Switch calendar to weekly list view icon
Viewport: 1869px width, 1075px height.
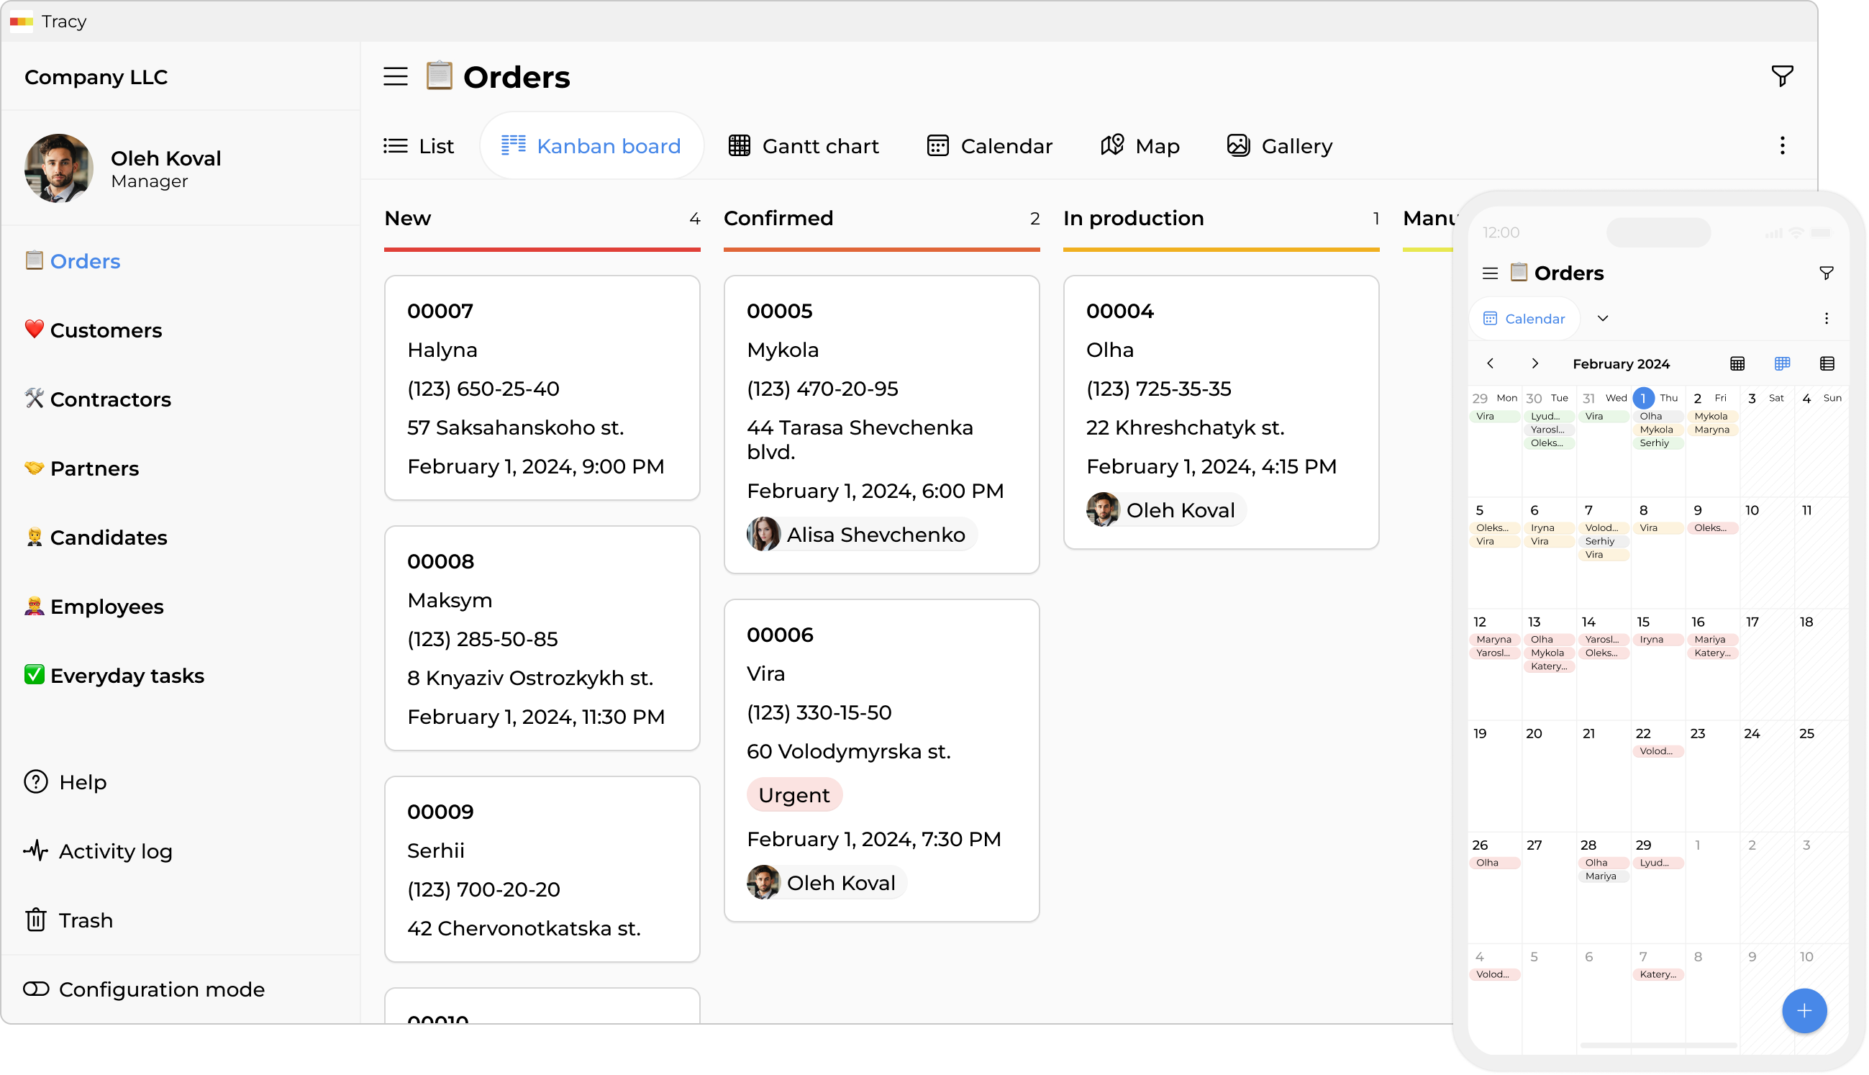pyautogui.click(x=1828, y=363)
